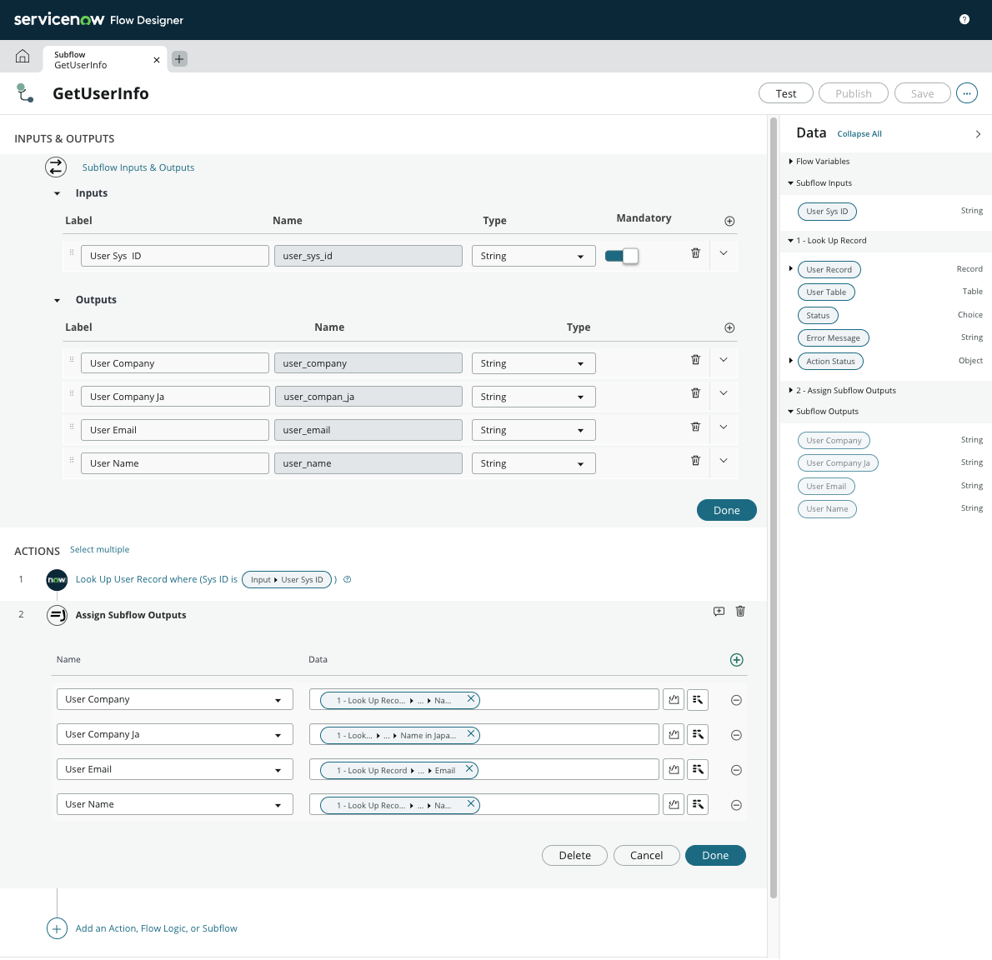Remove Email data pill from User Email

pos(468,769)
